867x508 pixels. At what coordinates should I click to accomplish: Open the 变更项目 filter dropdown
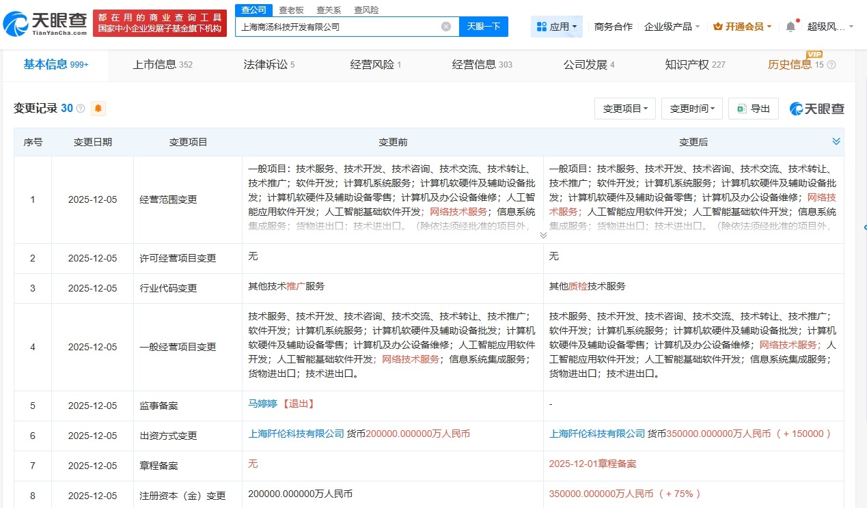pyautogui.click(x=624, y=108)
